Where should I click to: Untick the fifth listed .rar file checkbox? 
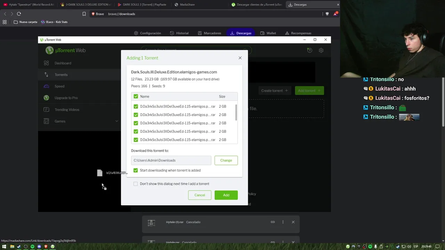click(x=136, y=140)
